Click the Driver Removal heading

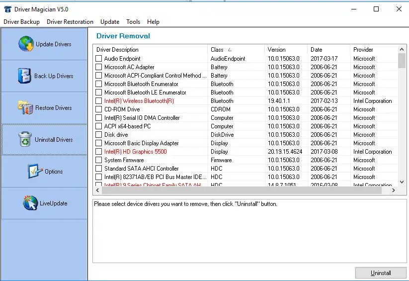pyautogui.click(x=123, y=36)
